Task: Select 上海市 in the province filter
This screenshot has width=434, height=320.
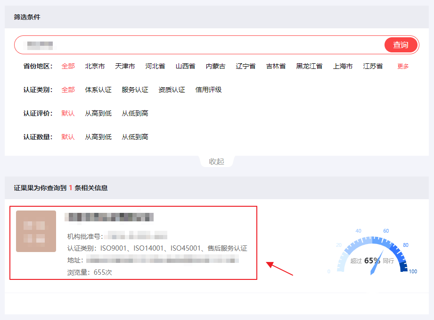Action: (342, 66)
